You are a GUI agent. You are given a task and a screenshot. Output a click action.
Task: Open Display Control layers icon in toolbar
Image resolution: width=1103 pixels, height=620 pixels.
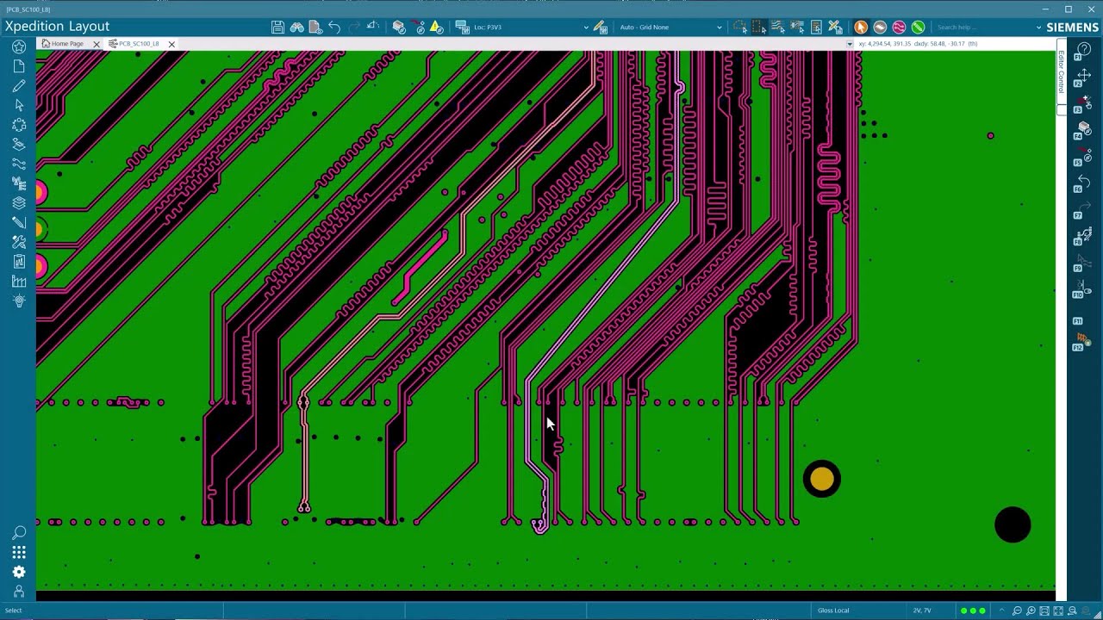click(x=399, y=28)
